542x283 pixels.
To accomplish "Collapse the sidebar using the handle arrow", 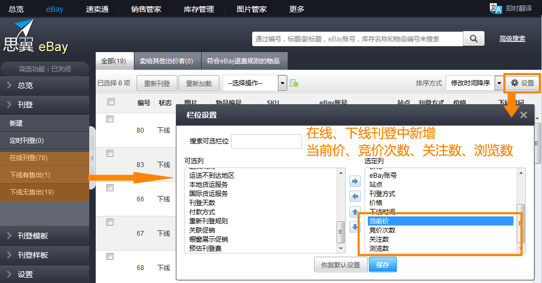I will (92, 158).
